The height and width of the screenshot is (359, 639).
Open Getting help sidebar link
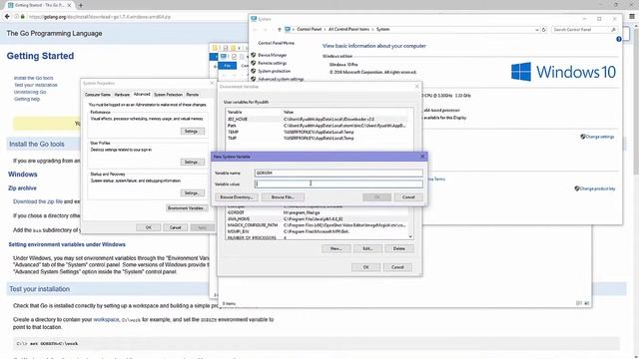(x=27, y=99)
